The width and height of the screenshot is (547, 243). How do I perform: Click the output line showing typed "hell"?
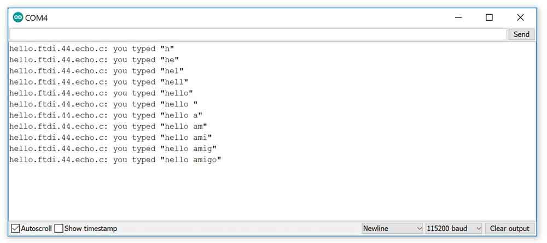coord(98,82)
